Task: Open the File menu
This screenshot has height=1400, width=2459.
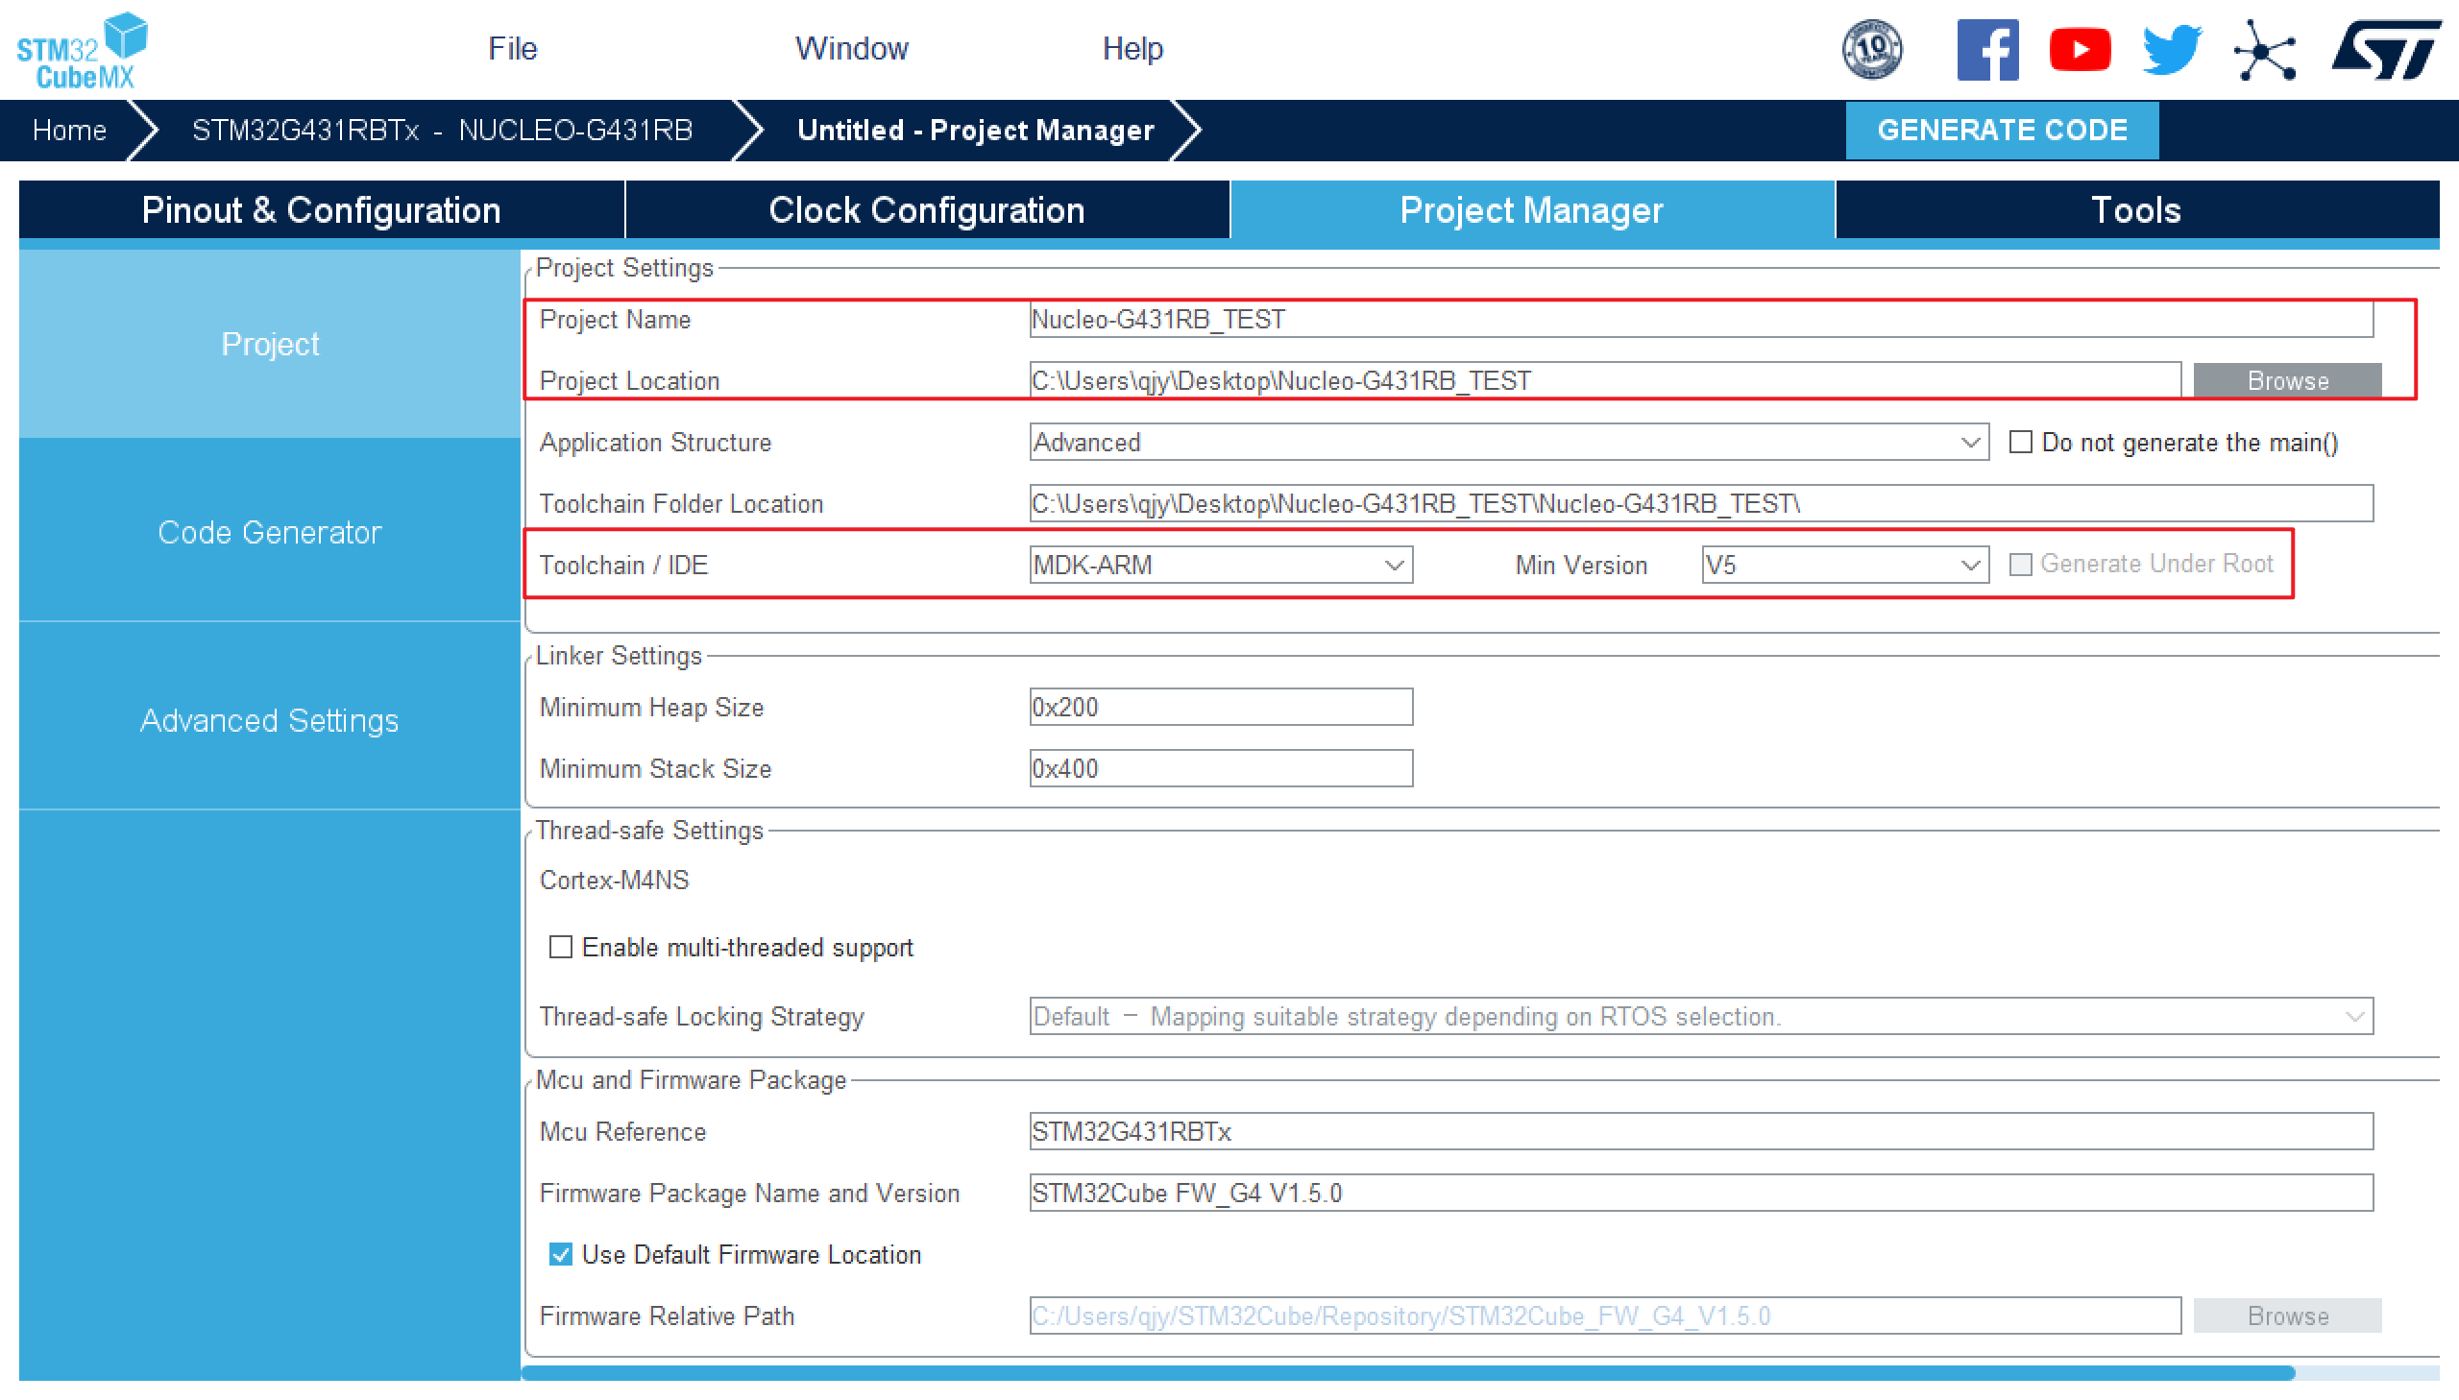Action: click(x=512, y=48)
